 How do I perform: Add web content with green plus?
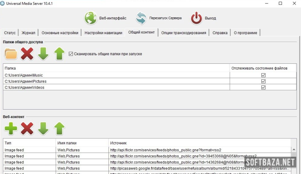(11, 129)
